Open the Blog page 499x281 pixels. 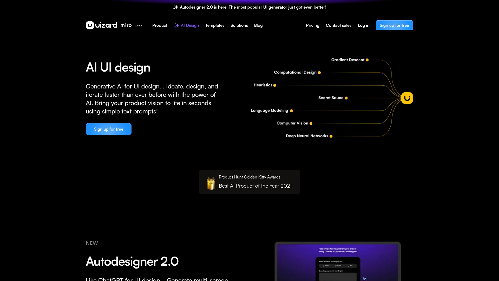pos(258,25)
